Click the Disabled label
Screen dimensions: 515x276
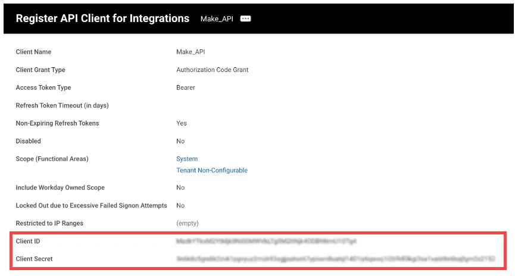point(28,141)
